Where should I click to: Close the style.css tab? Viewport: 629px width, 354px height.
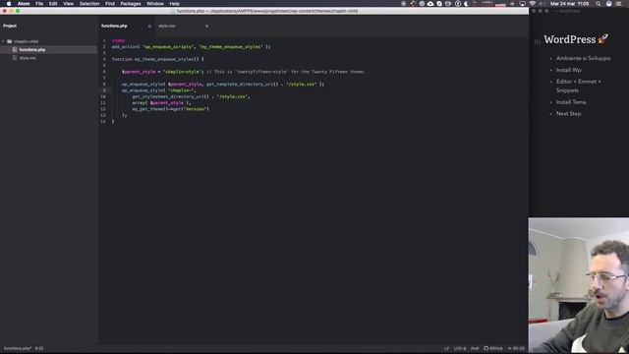(x=207, y=27)
